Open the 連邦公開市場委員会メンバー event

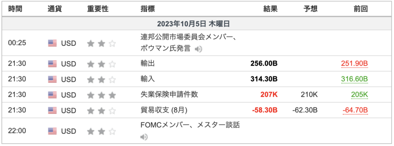click(x=189, y=37)
